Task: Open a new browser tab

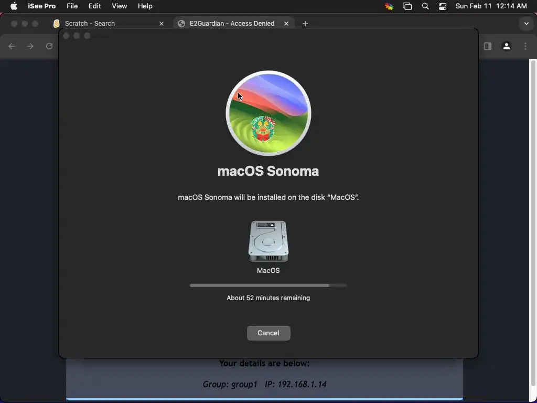Action: 305,24
